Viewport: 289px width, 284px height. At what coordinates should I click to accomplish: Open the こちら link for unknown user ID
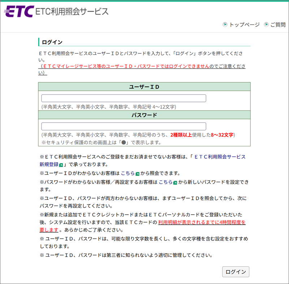coord(128,173)
